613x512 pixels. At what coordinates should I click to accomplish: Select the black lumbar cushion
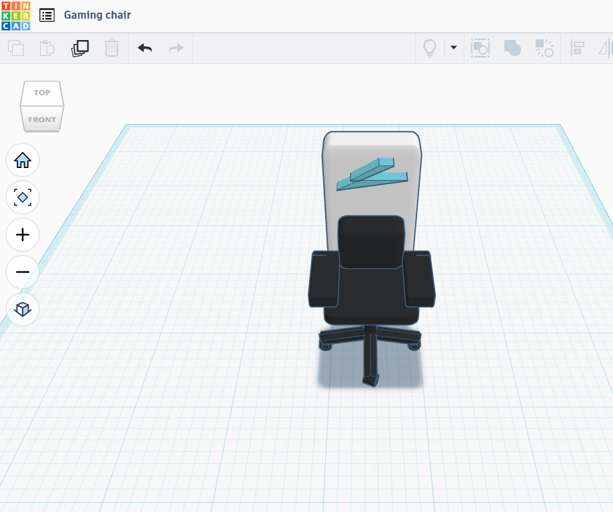[x=371, y=242]
